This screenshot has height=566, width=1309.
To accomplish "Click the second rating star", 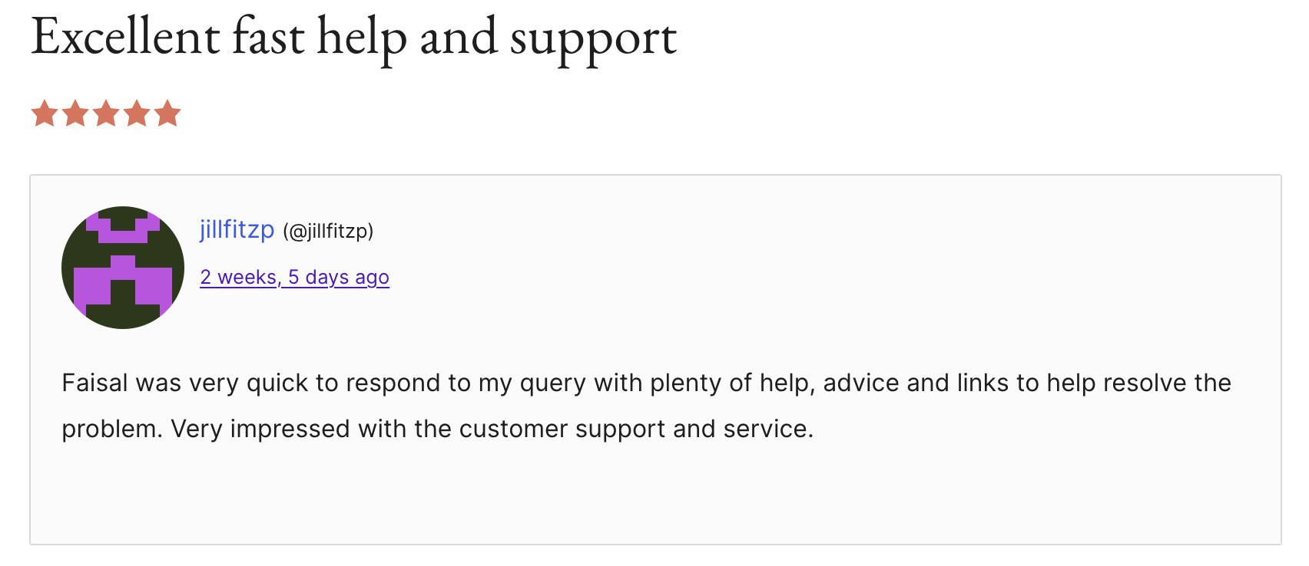I will pyautogui.click(x=75, y=114).
